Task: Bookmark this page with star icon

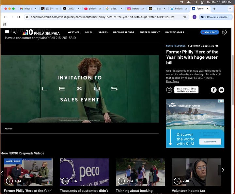Action: (185, 17)
